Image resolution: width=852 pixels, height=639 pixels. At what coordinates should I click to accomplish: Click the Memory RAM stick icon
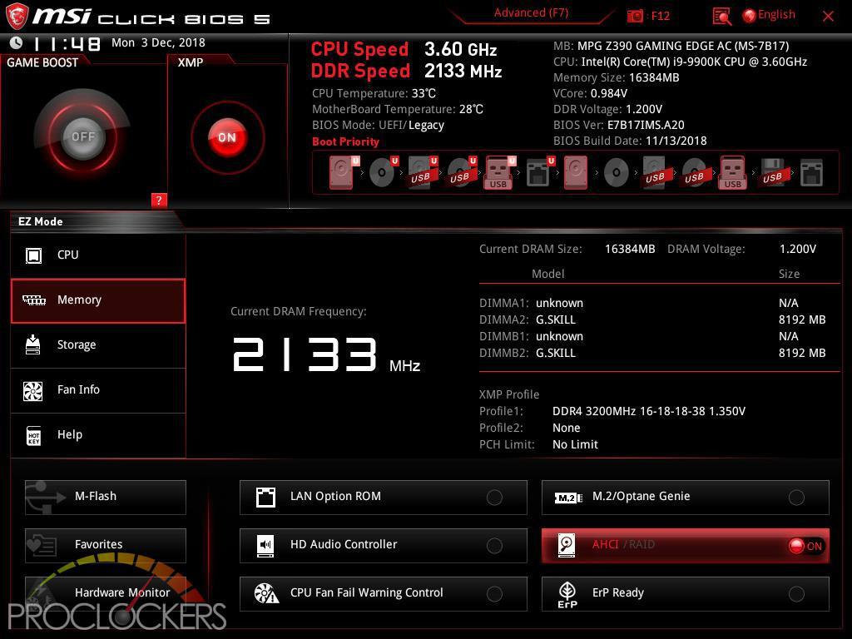click(x=33, y=300)
